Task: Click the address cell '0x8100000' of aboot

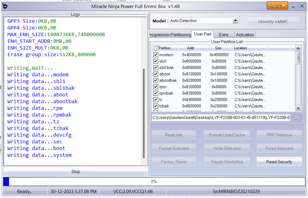Action: (x=192, y=74)
